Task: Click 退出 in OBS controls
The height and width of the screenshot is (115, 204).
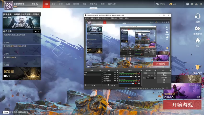Action: (164, 82)
